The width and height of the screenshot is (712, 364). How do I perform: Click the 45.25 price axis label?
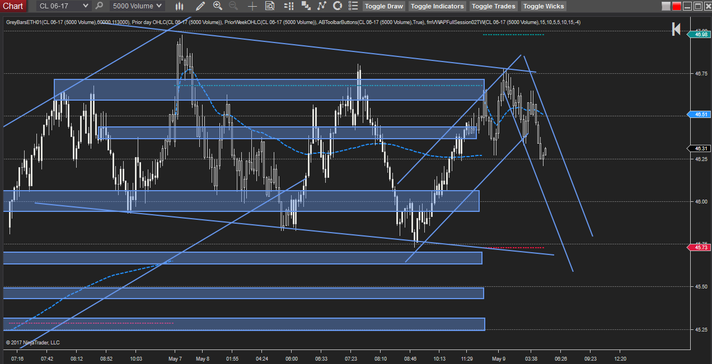click(x=702, y=329)
